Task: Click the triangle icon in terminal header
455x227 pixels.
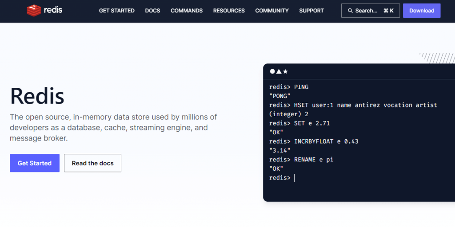Action: tap(279, 71)
